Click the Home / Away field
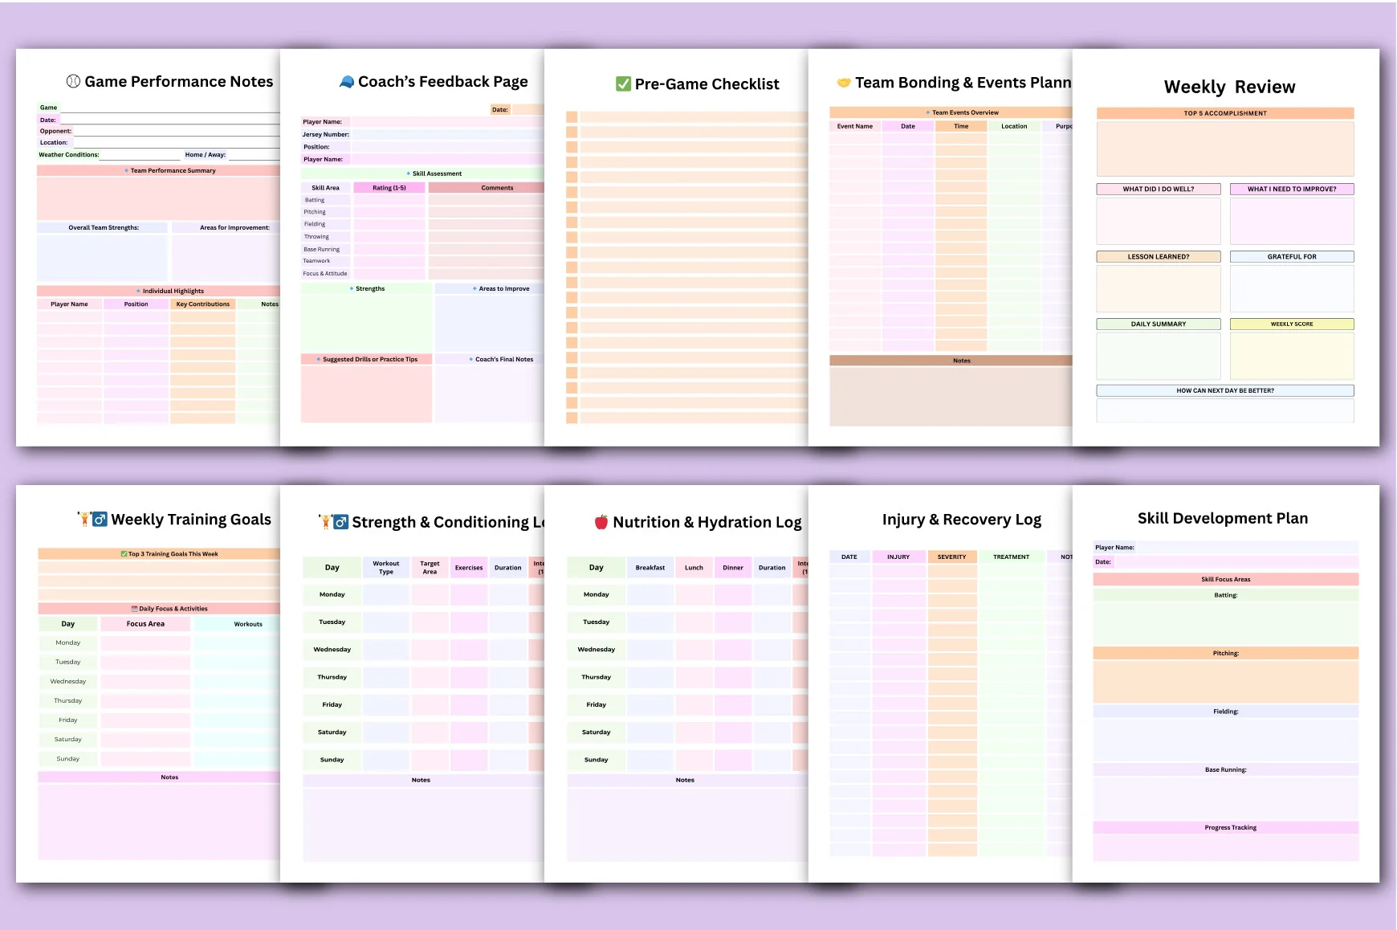Image resolution: width=1397 pixels, height=930 pixels. pyautogui.click(x=254, y=154)
